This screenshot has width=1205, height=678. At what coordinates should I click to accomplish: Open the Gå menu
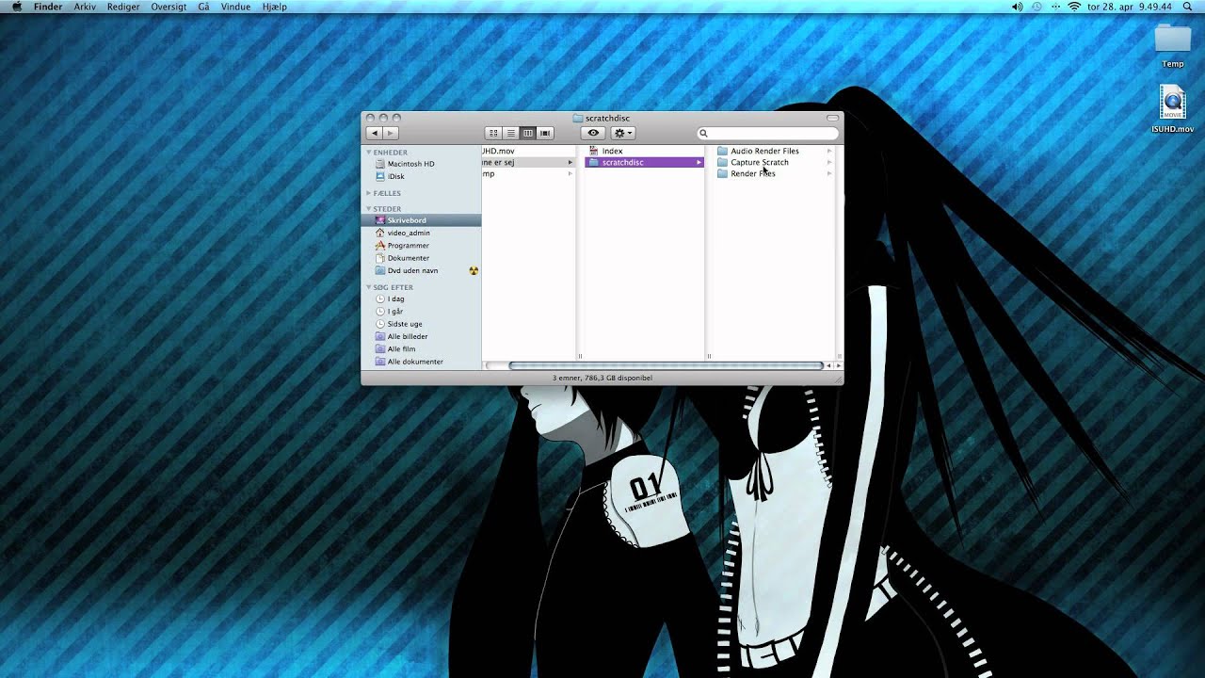coord(203,7)
